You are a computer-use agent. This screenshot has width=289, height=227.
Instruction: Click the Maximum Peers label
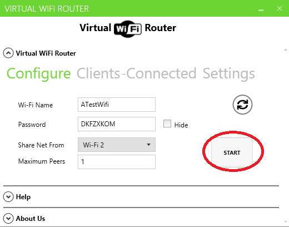pyautogui.click(x=42, y=161)
